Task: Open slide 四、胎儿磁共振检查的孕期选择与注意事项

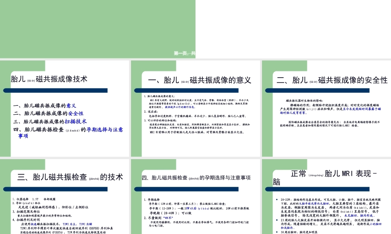Action: (x=196, y=177)
